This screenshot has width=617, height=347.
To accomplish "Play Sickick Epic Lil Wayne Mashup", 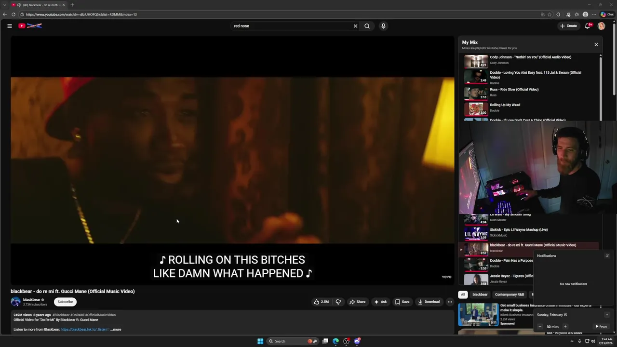I will coord(530,233).
